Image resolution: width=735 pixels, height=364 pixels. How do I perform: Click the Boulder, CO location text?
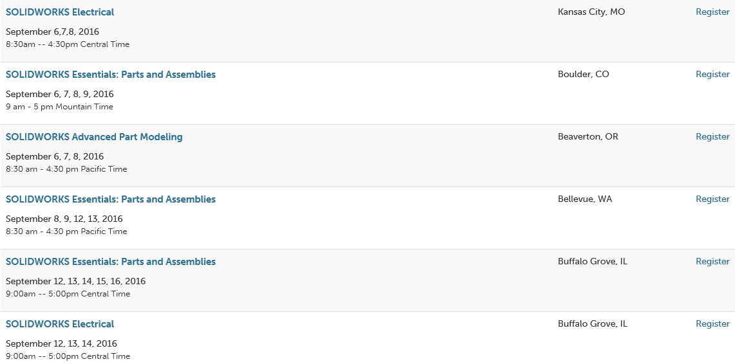click(584, 75)
